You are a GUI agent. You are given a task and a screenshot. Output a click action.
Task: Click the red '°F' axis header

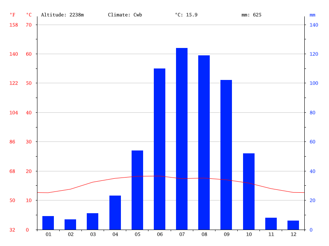[x=13, y=15]
